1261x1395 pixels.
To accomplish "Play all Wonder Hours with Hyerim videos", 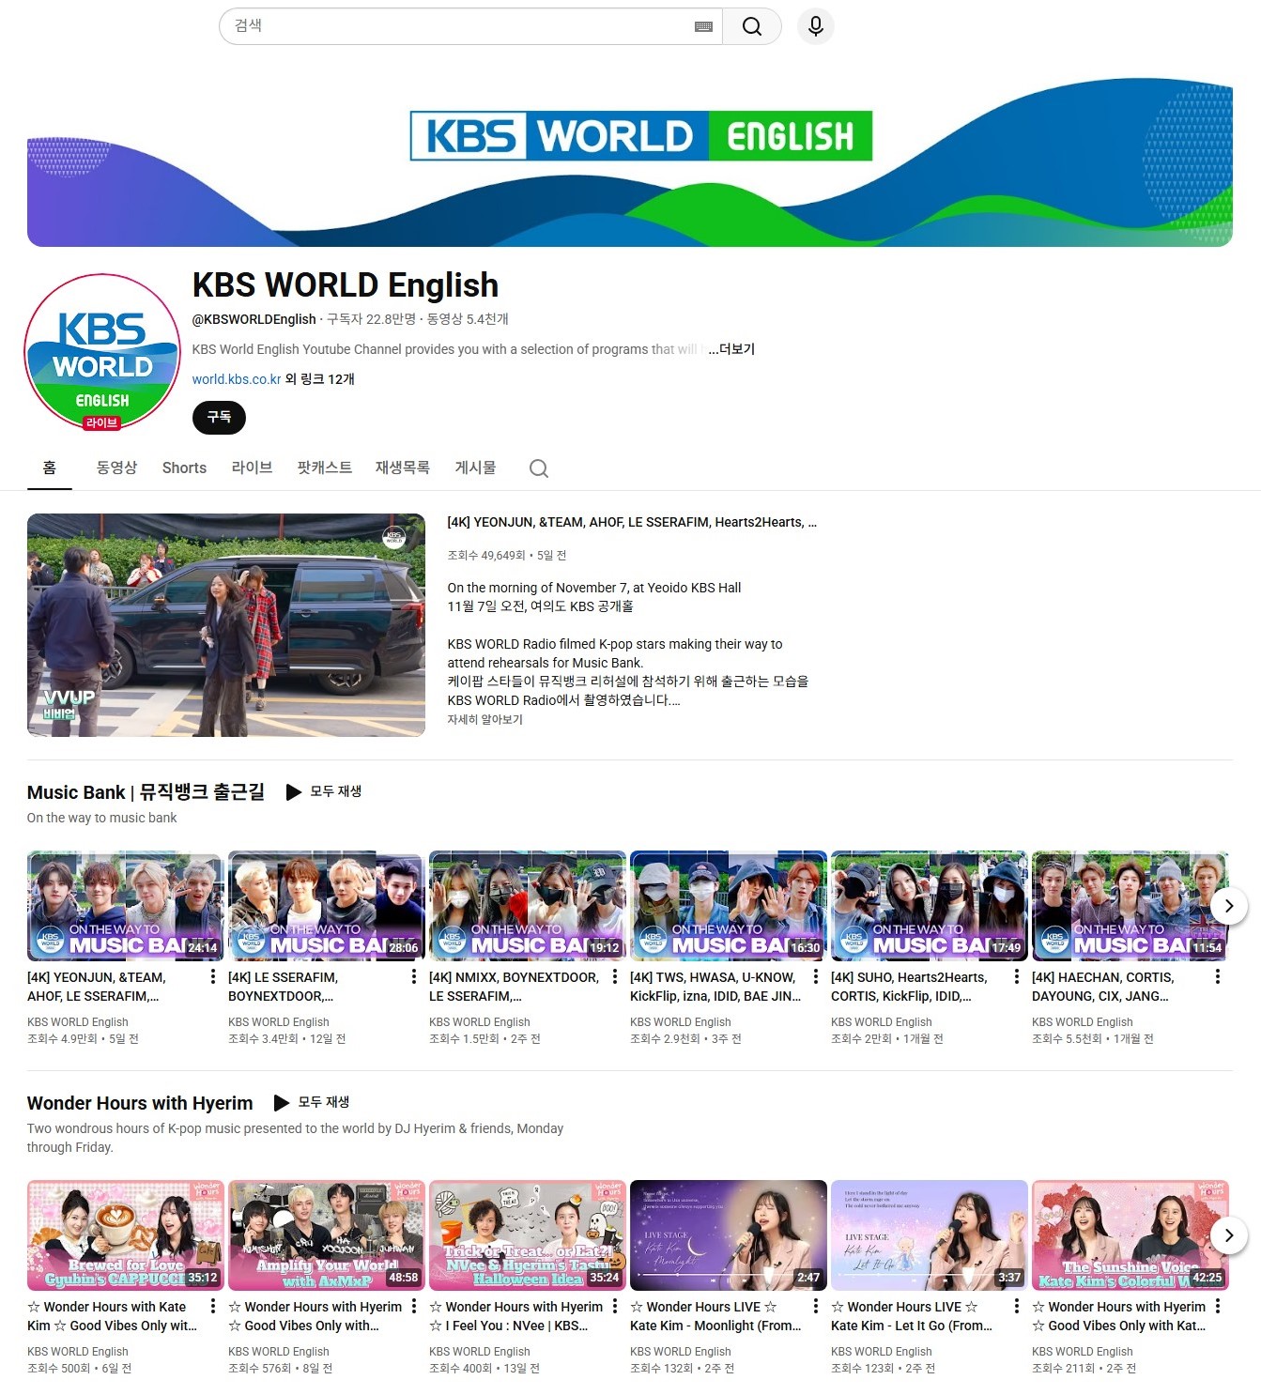I will (x=312, y=1102).
